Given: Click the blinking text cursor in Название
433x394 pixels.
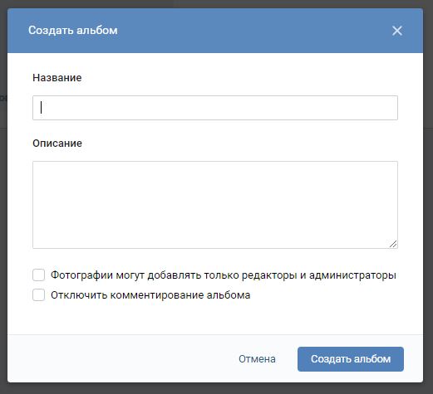Looking at the screenshot, I should (41, 108).
